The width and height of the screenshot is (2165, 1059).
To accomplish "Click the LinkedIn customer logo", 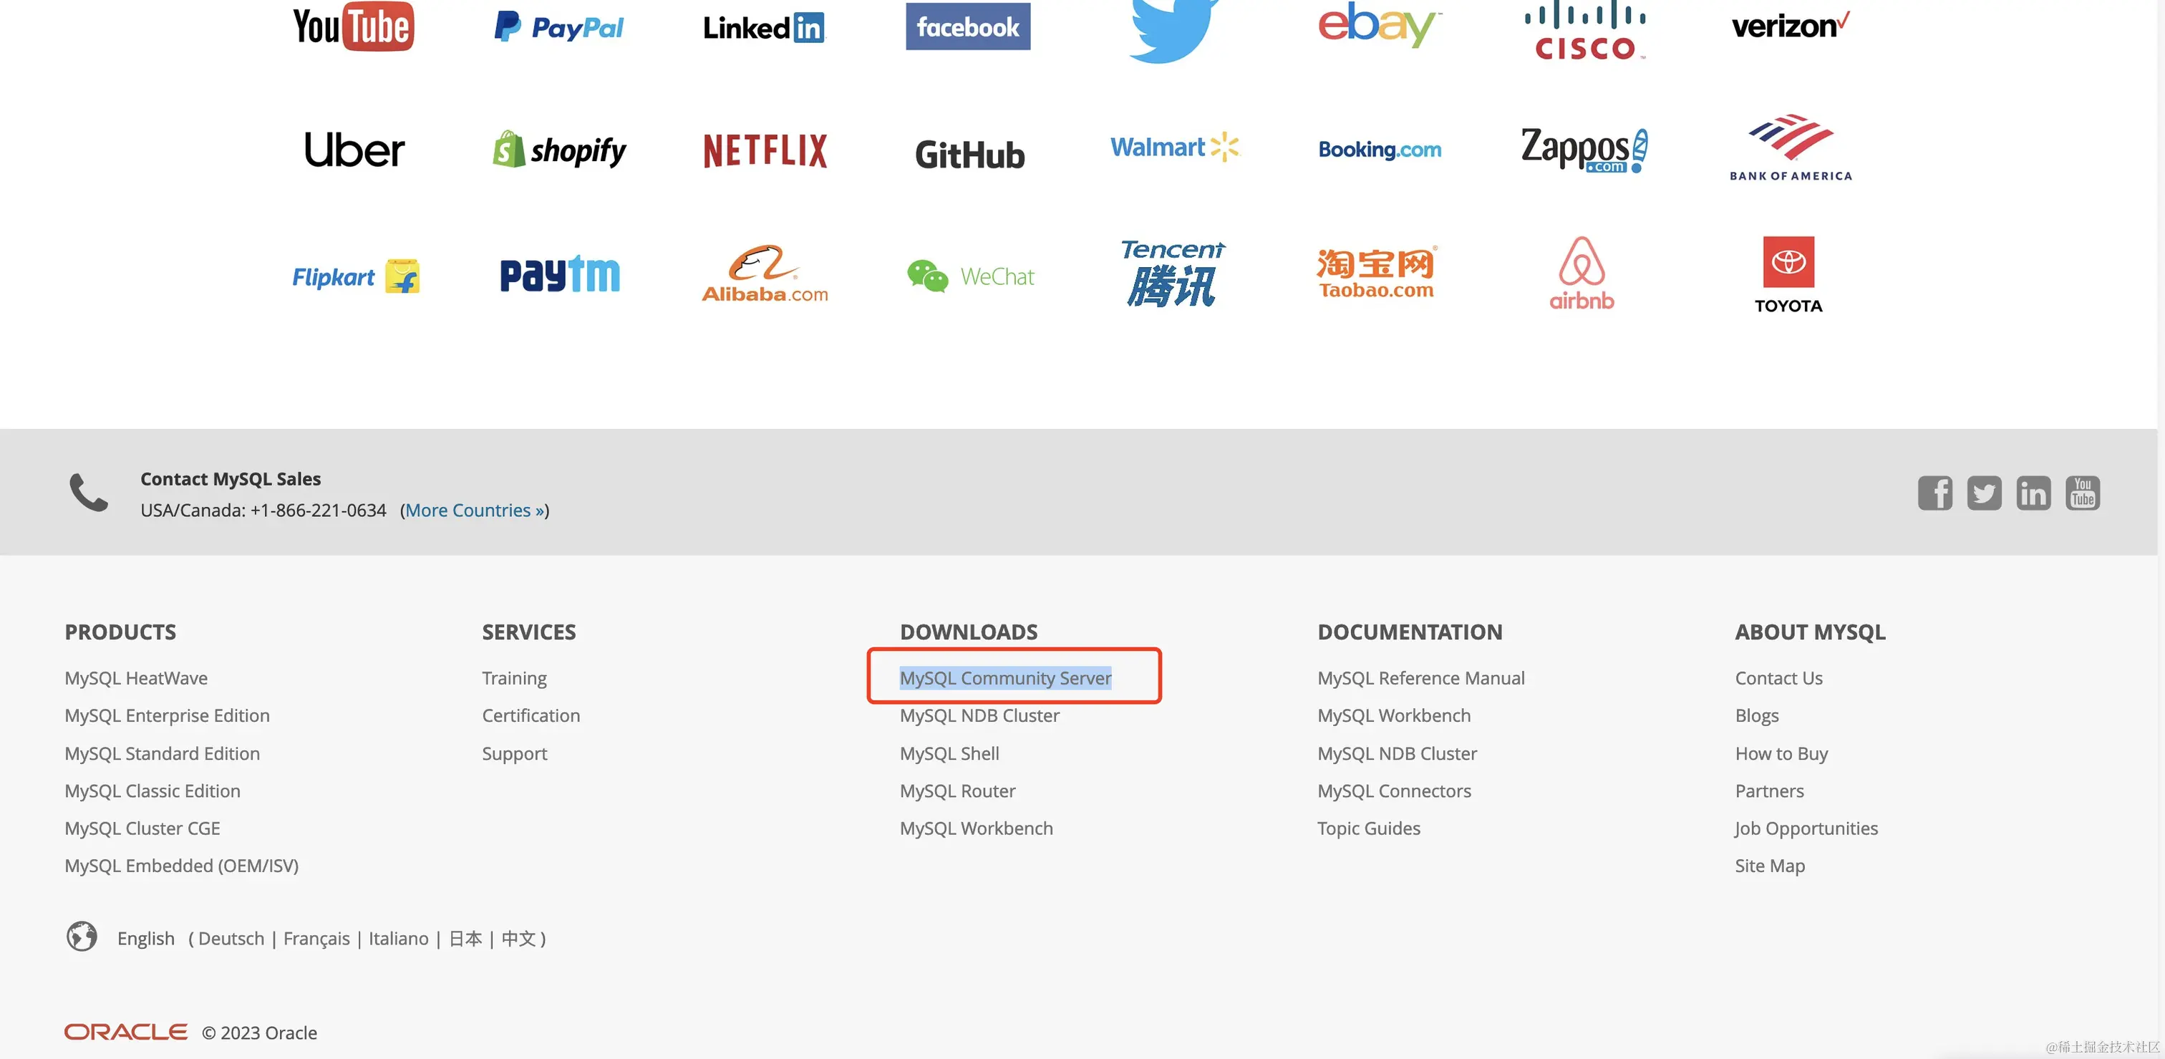I will pyautogui.click(x=763, y=28).
